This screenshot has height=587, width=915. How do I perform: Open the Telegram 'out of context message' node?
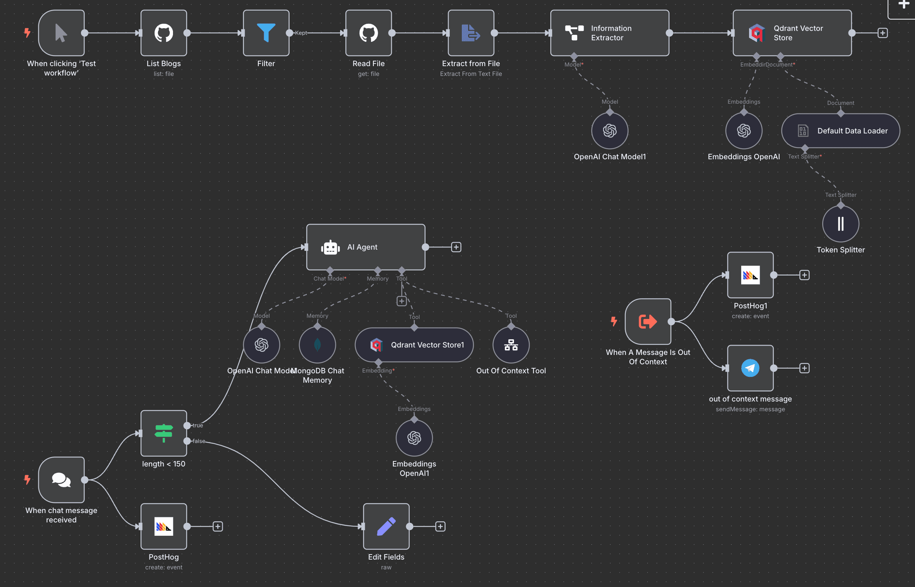point(751,368)
